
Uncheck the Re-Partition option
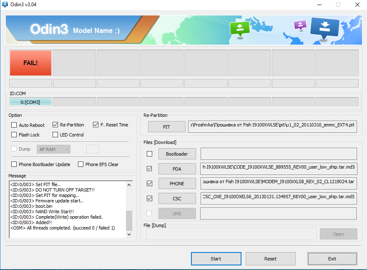point(55,125)
